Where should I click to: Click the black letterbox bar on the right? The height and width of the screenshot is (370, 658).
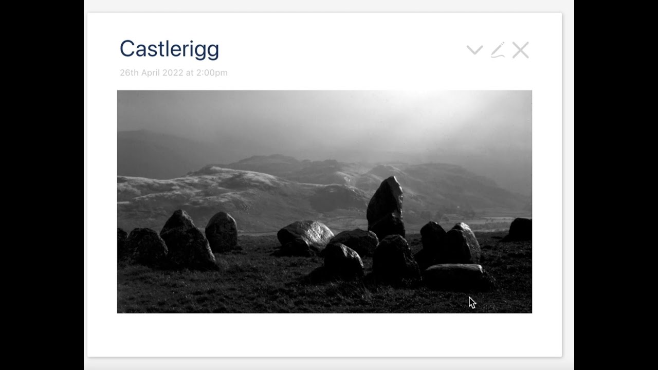pyautogui.click(x=616, y=185)
